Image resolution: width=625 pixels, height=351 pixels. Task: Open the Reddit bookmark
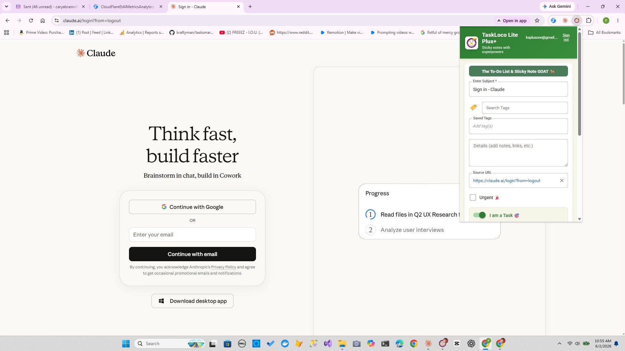click(x=291, y=33)
